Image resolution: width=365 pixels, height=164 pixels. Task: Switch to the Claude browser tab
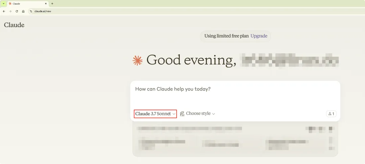25,3
